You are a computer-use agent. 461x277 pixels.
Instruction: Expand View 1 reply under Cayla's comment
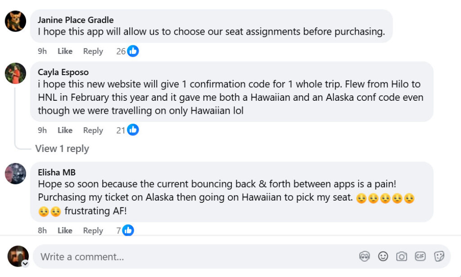[x=62, y=149]
